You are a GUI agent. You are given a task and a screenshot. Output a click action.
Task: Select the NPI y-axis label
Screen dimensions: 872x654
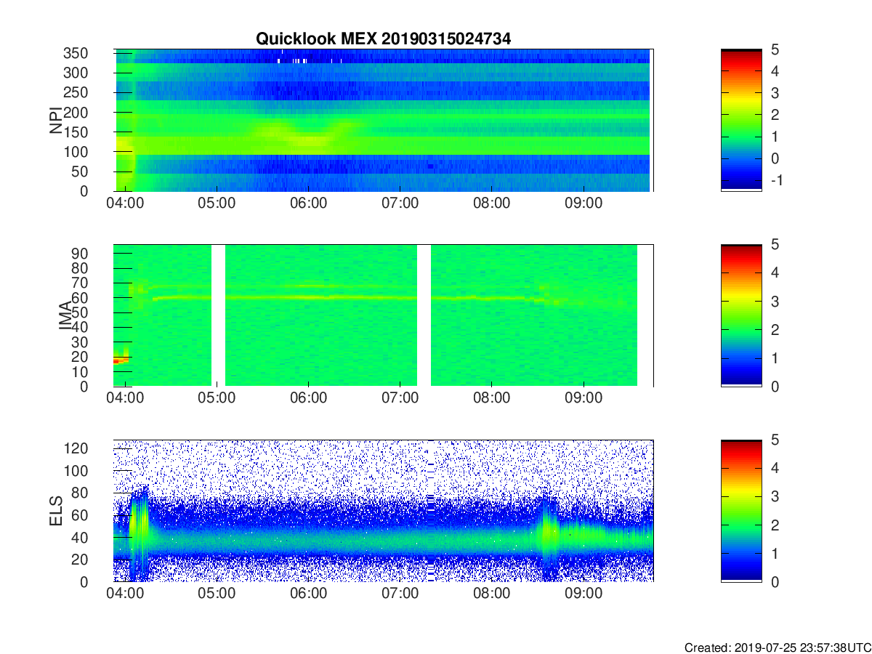pos(56,120)
